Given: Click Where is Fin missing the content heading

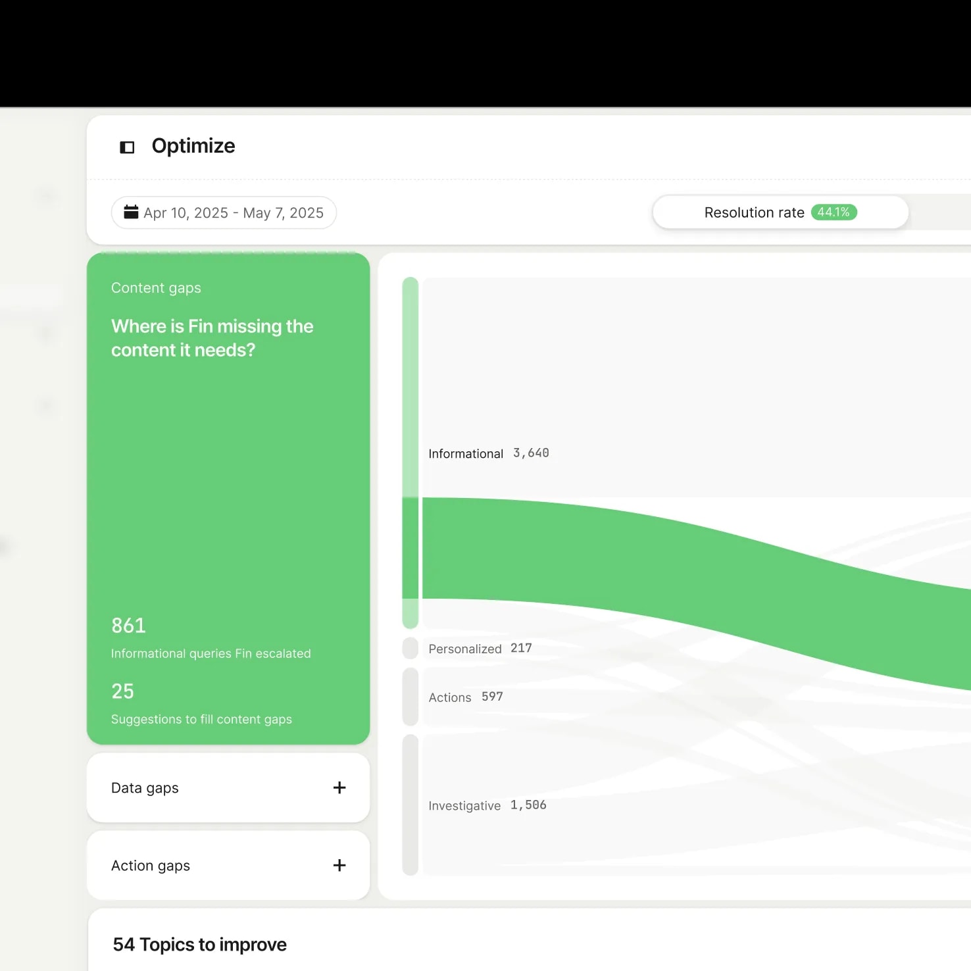Looking at the screenshot, I should [x=212, y=338].
